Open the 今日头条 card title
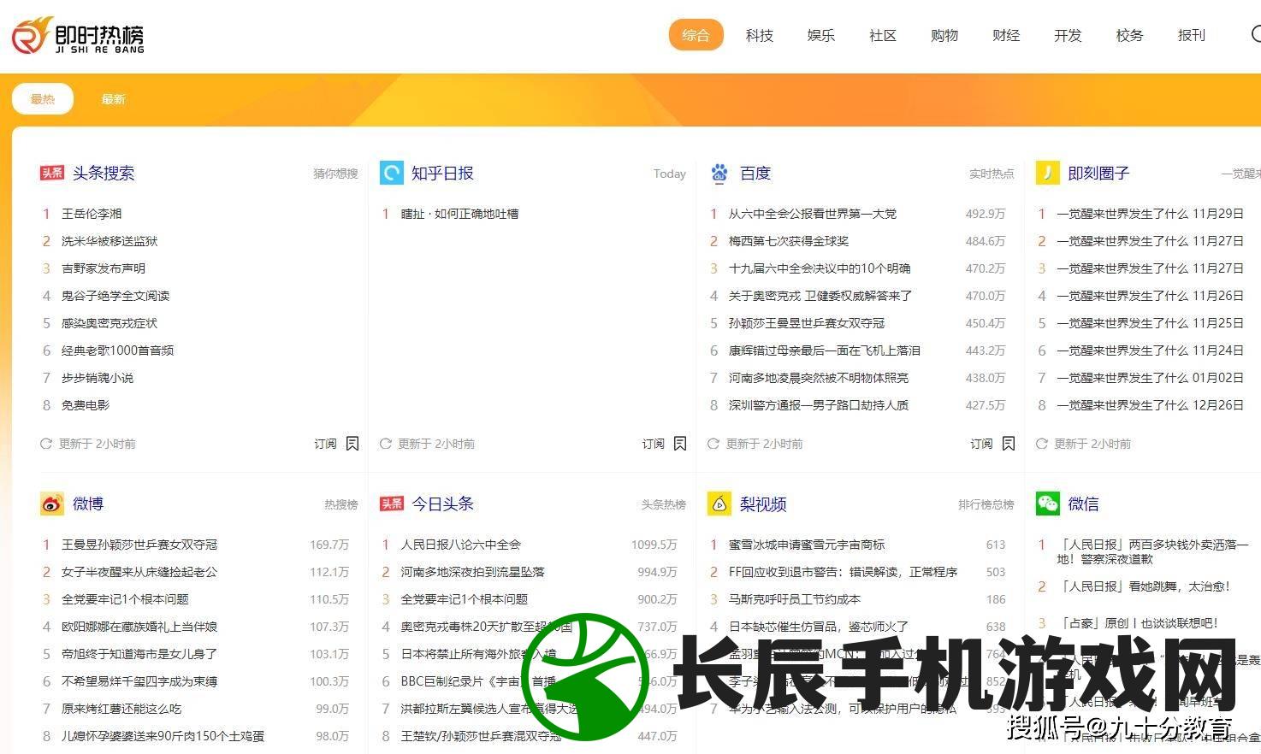Image resolution: width=1261 pixels, height=754 pixels. (x=442, y=504)
